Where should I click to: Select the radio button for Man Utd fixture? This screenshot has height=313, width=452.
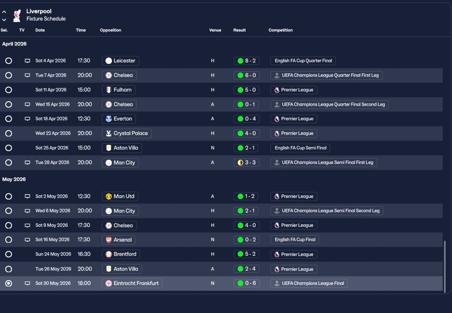pos(8,197)
